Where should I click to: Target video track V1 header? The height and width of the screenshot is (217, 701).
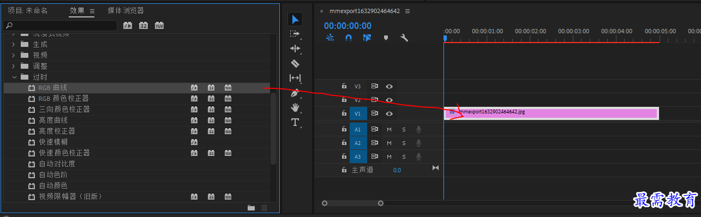(x=358, y=113)
